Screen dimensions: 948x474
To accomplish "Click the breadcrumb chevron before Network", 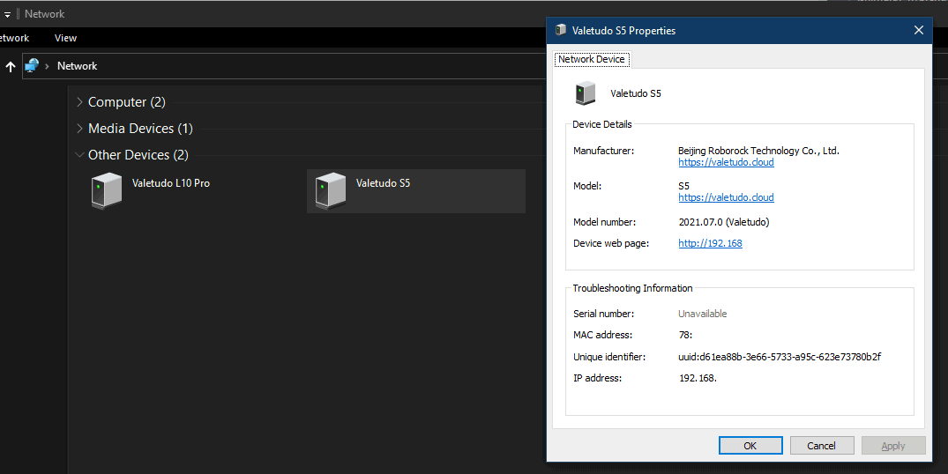I will pyautogui.click(x=47, y=66).
